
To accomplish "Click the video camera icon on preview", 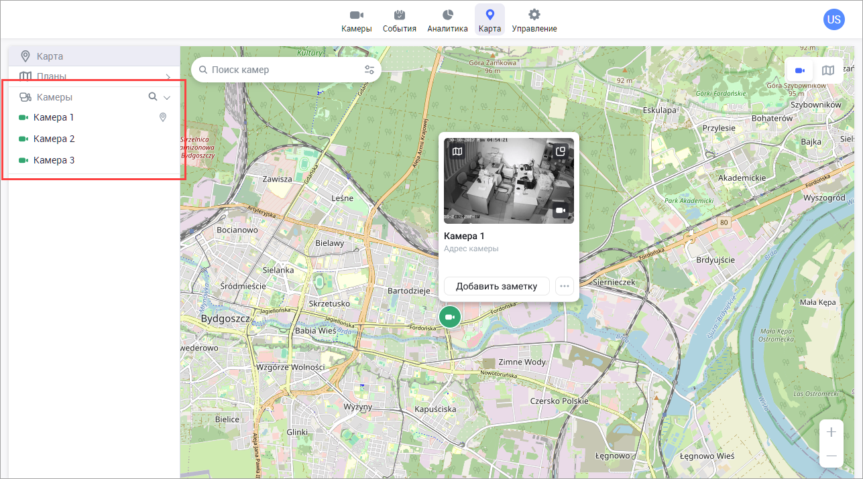I will coord(561,210).
